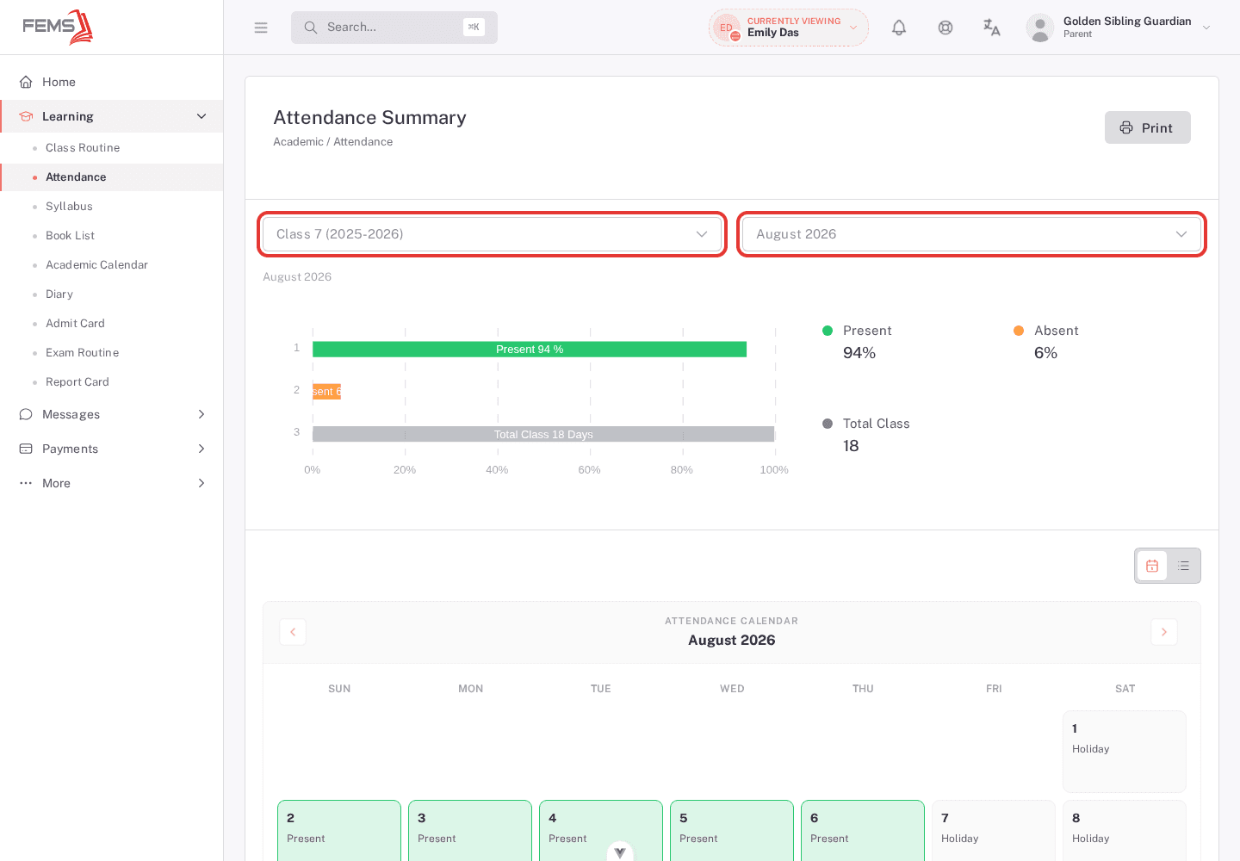The image size is (1240, 861).
Task: Click the Learning graduation cap icon
Action: click(x=26, y=116)
